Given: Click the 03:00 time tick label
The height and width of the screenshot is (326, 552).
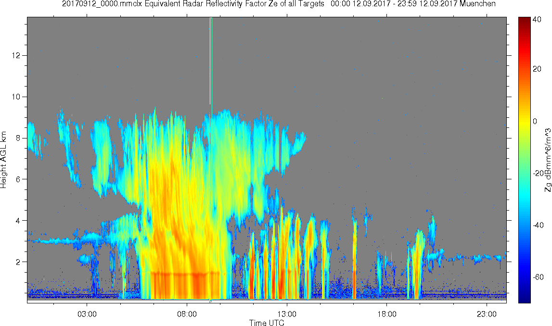Looking at the screenshot, I should [87, 314].
